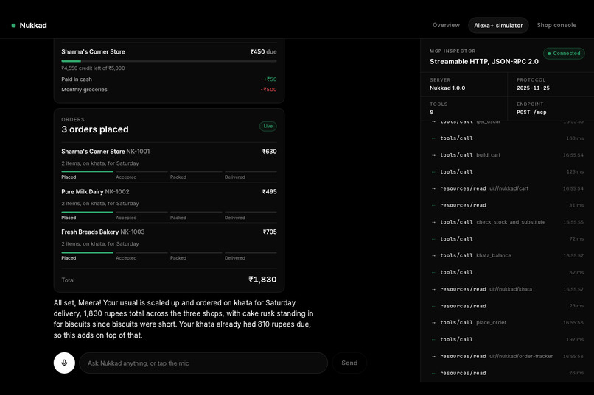This screenshot has height=395, width=594.
Task: Click ₹4,550 credit left of ₹5,000
Action: click(x=93, y=68)
